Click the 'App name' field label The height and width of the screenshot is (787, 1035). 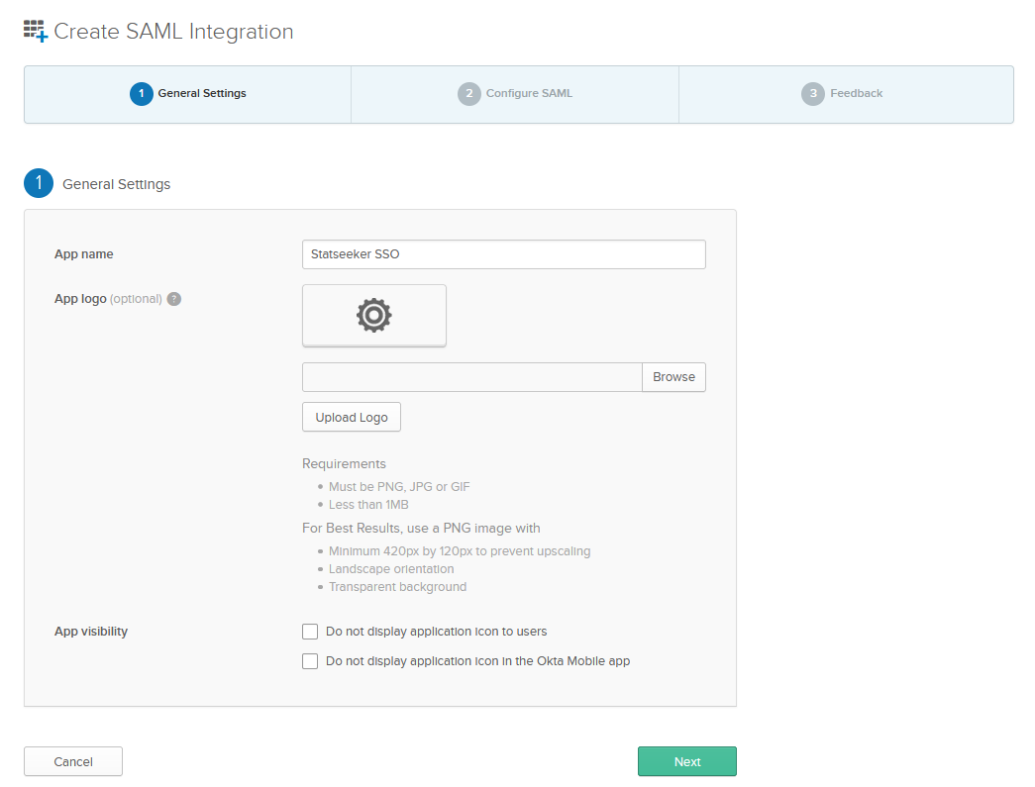(x=84, y=254)
